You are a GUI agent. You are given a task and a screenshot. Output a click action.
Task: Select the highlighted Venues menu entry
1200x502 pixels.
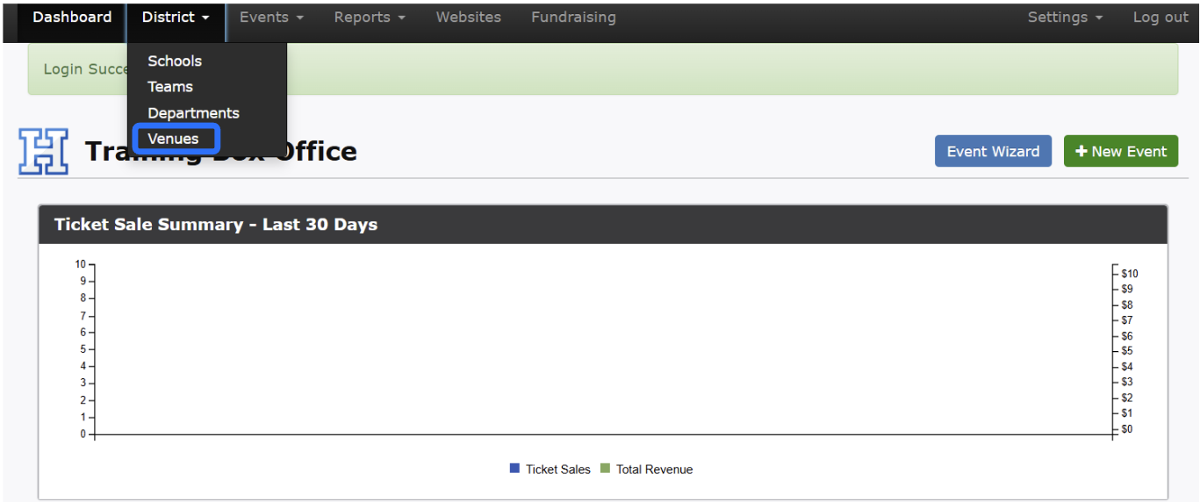(x=174, y=139)
